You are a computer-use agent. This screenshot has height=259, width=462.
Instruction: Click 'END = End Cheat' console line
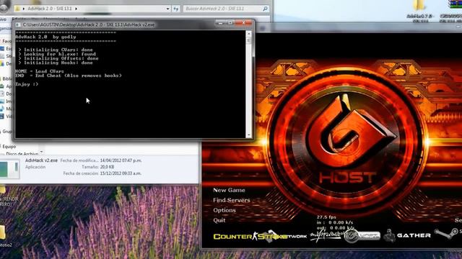[x=69, y=76]
